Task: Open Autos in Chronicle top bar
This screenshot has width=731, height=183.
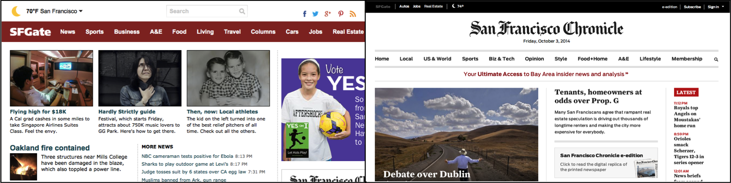Action: (404, 6)
